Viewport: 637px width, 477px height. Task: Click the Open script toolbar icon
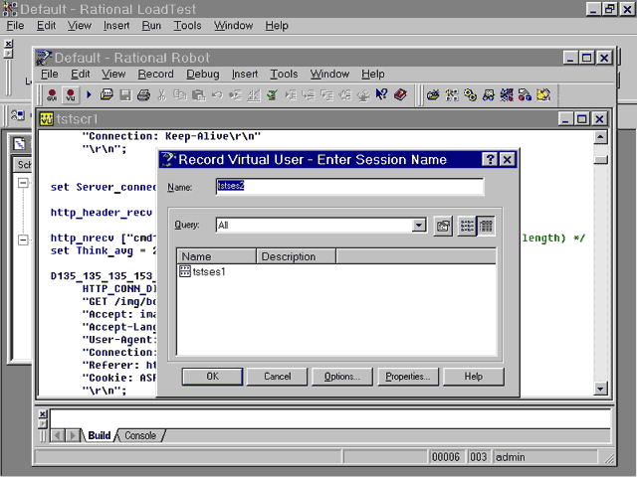pyautogui.click(x=106, y=95)
